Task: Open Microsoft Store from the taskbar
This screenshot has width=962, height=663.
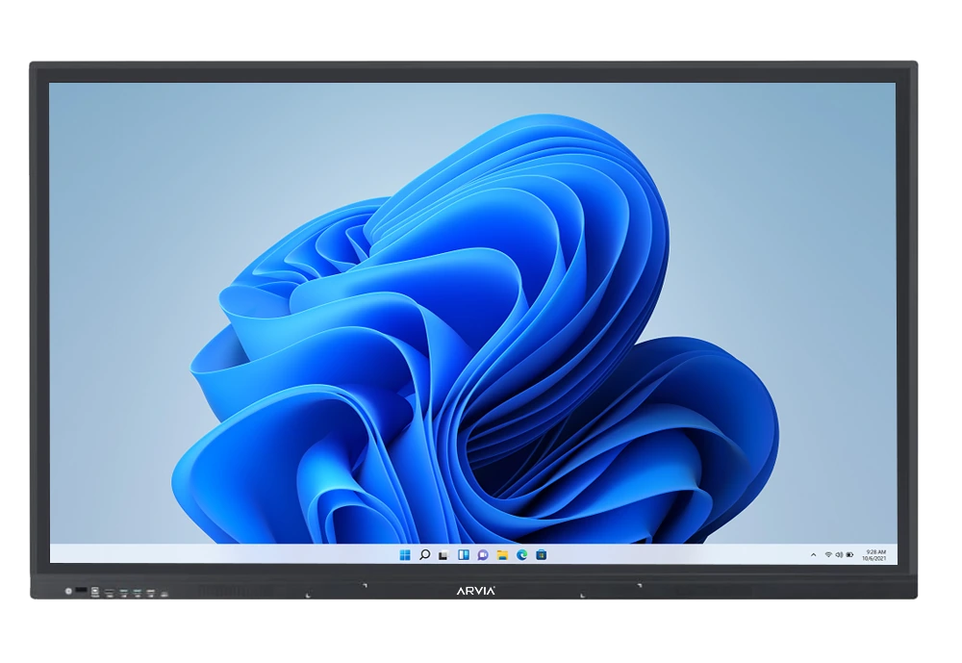Action: click(x=541, y=555)
